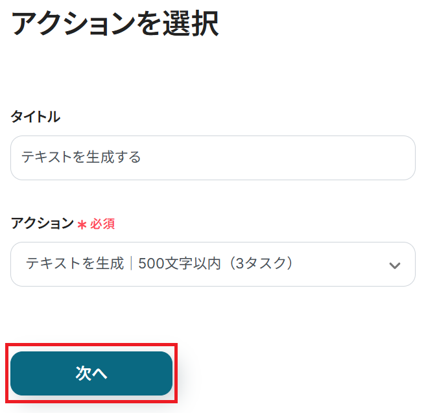Click the アクションを選択 heading
426x413 pixels.
click(x=115, y=24)
